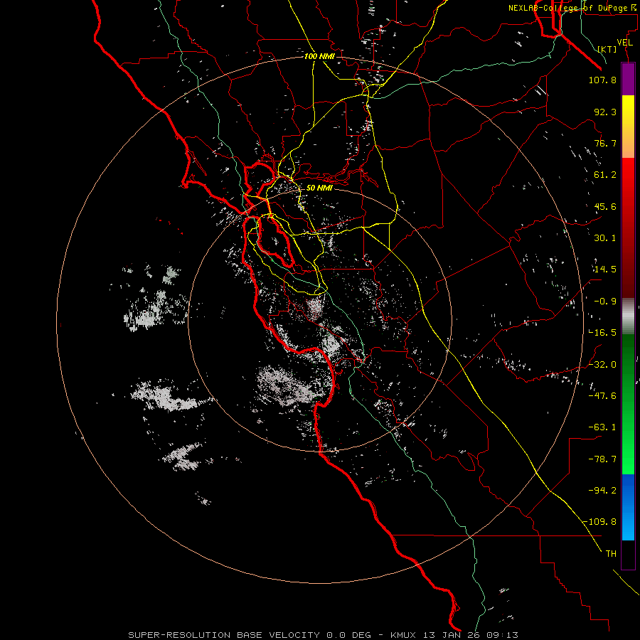Select the 14.5 scale value
Viewport: 640px width, 640px height.
click(605, 270)
